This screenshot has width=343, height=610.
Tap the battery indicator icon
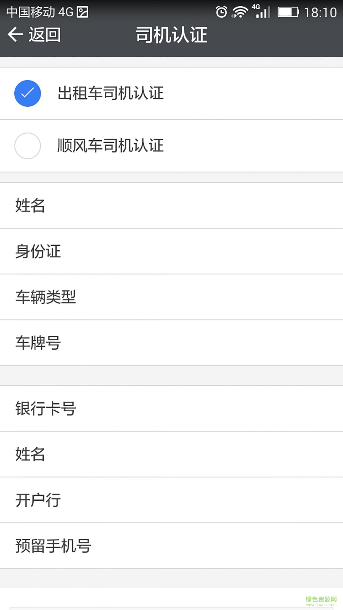tap(288, 12)
